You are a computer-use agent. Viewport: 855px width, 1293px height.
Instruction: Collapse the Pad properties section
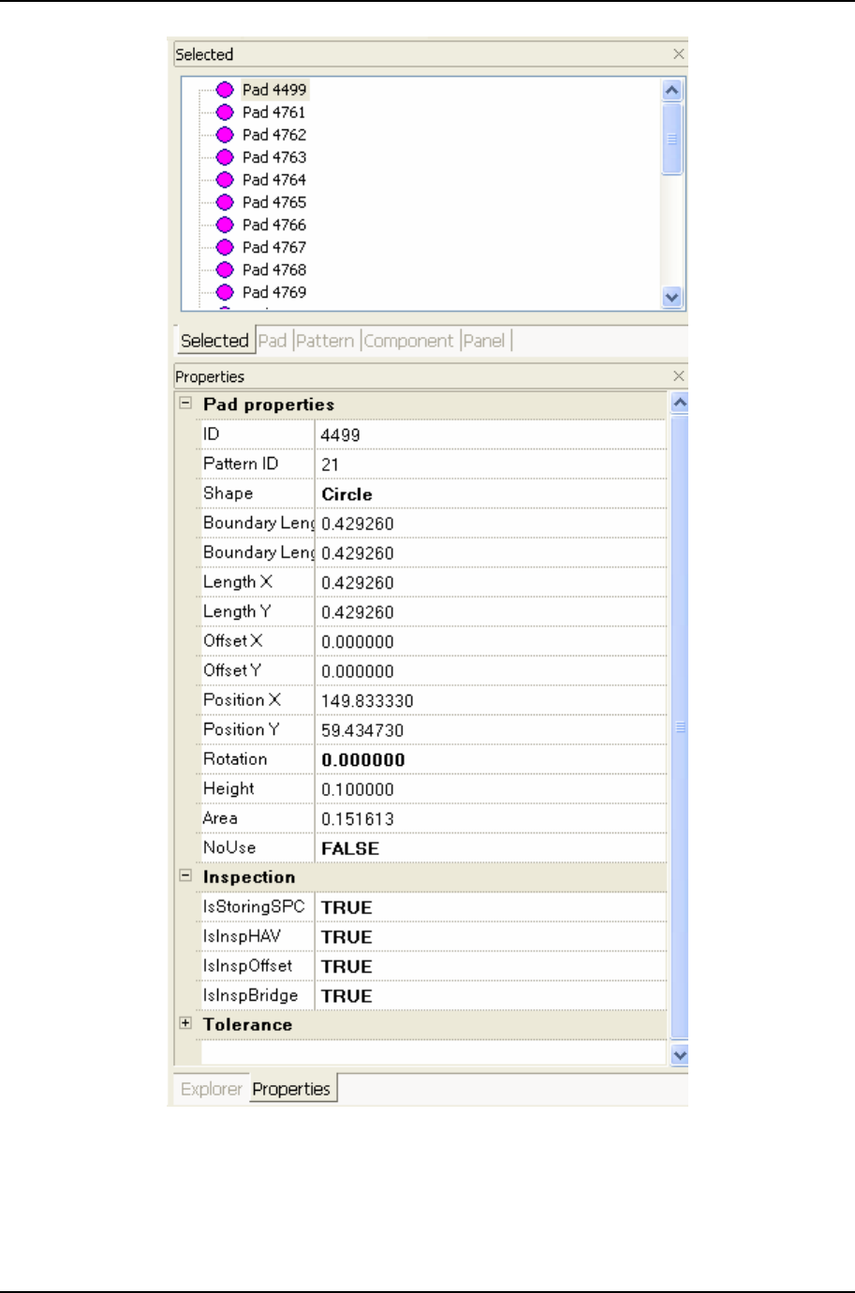[x=185, y=404]
